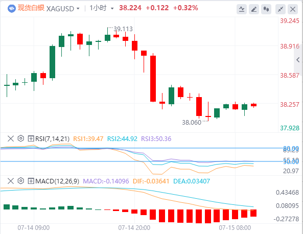The height and width of the screenshot is (234, 303).
Task: Open the 1小时 timeframe dropdown
Action: tap(102, 8)
